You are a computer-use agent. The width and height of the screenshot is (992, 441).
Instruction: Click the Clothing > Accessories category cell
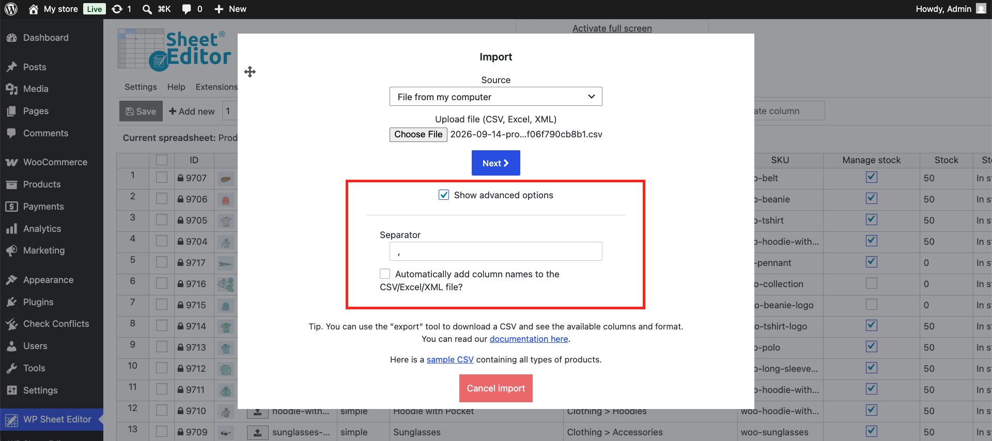coord(650,432)
